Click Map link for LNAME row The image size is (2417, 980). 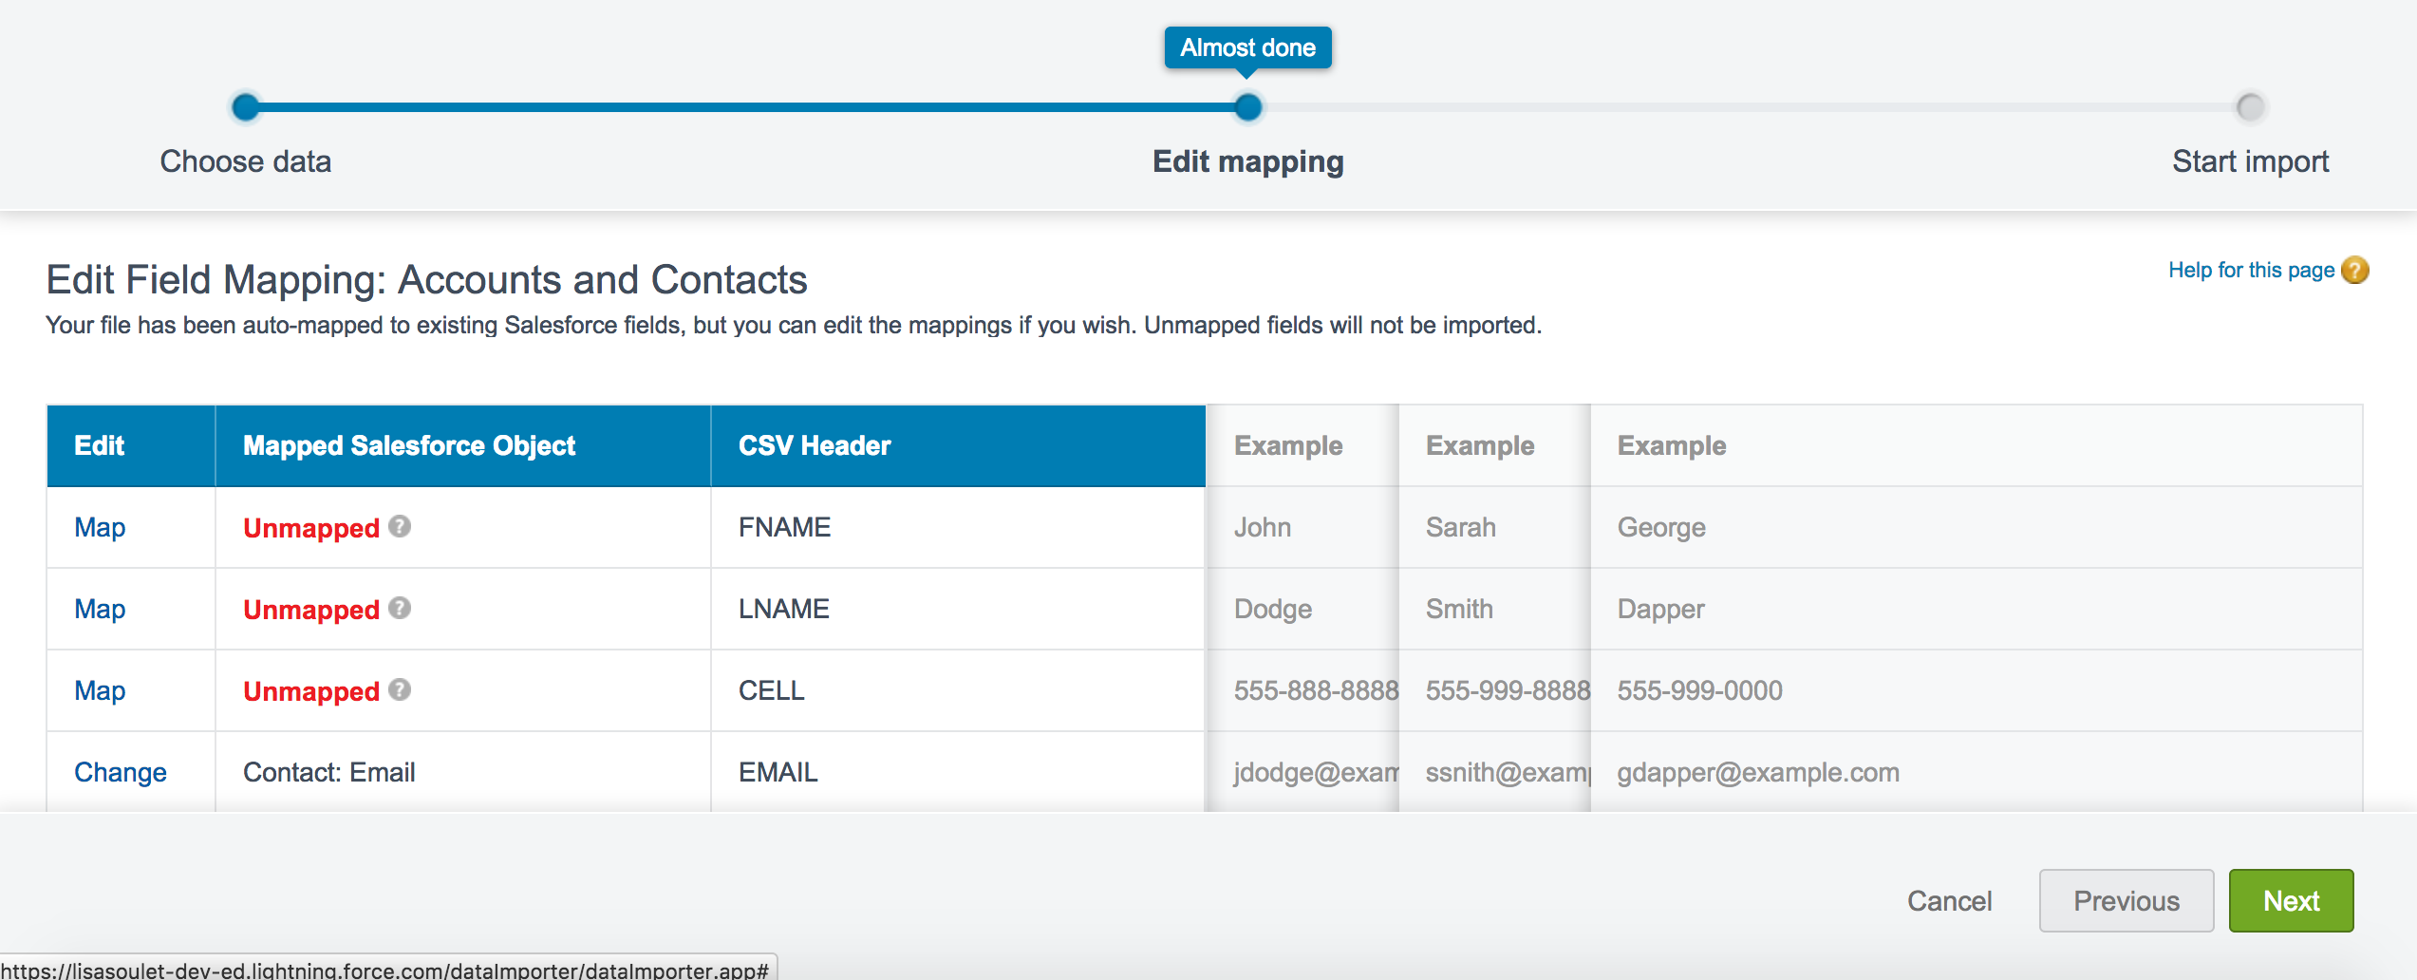coord(100,609)
